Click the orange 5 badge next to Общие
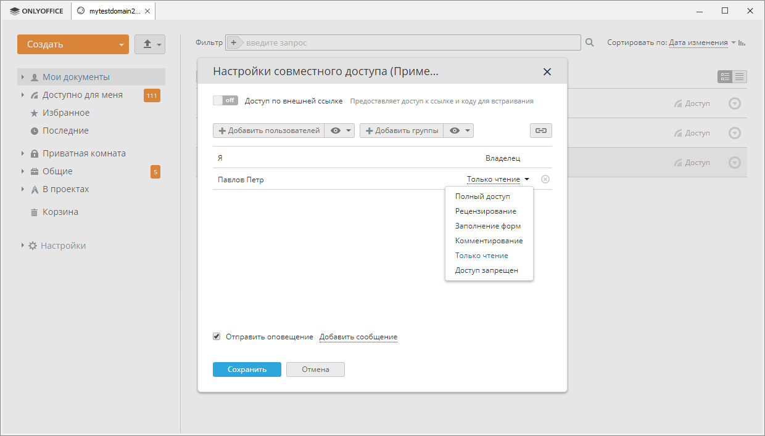Screen dimensions: 765x436 coord(155,172)
